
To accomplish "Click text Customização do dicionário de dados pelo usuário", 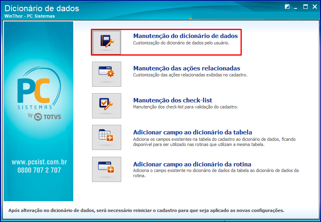I will 181,43.
